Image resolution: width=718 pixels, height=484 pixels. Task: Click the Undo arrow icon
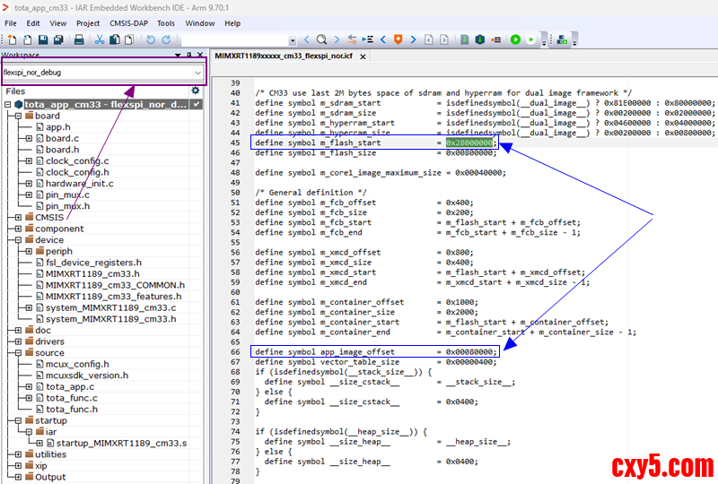click(150, 39)
